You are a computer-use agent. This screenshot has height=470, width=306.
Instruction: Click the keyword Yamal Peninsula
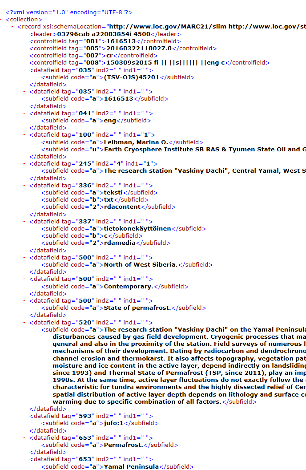[x=132, y=467]
